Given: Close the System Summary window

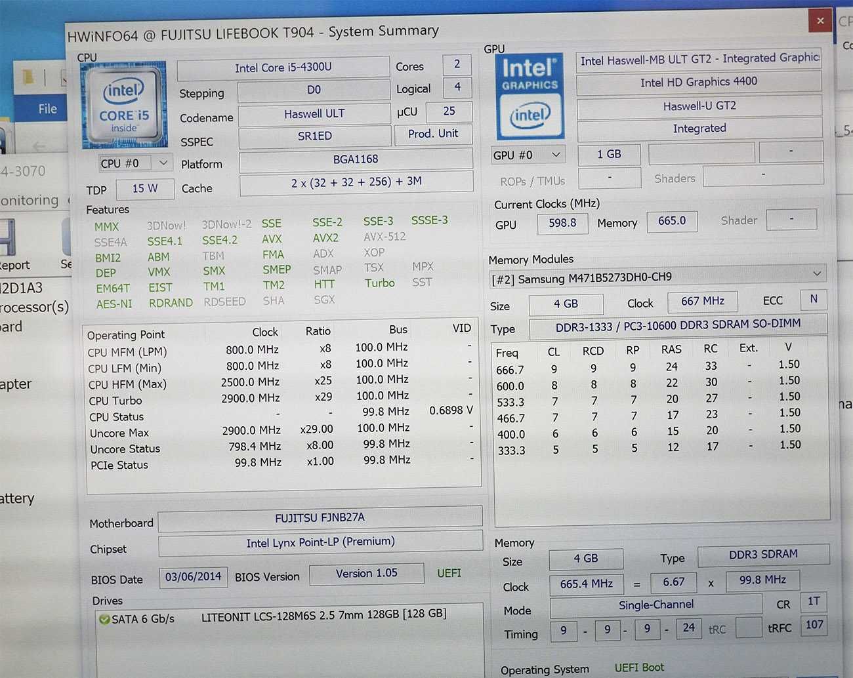Looking at the screenshot, I should click(x=820, y=21).
